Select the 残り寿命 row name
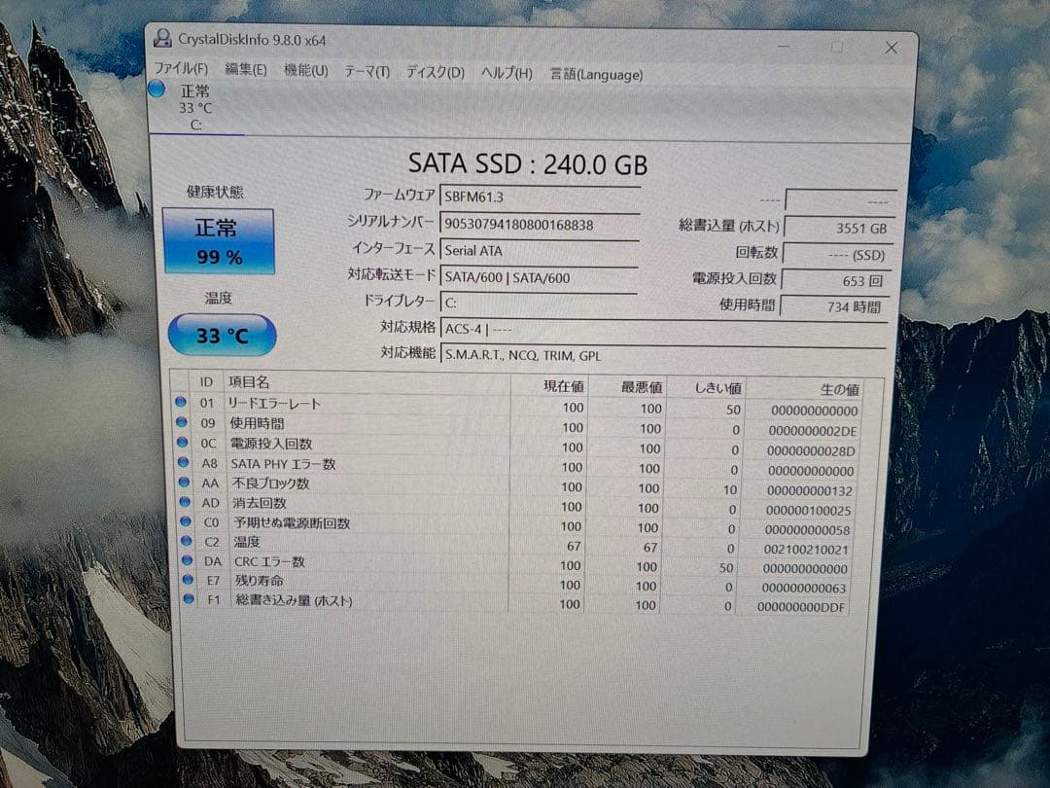1050x788 pixels. (x=260, y=580)
